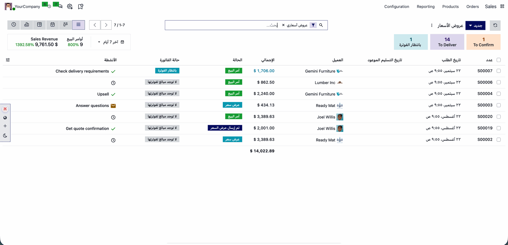Open the Orders menu
Image resolution: width=508 pixels, height=245 pixels.
coord(473,7)
